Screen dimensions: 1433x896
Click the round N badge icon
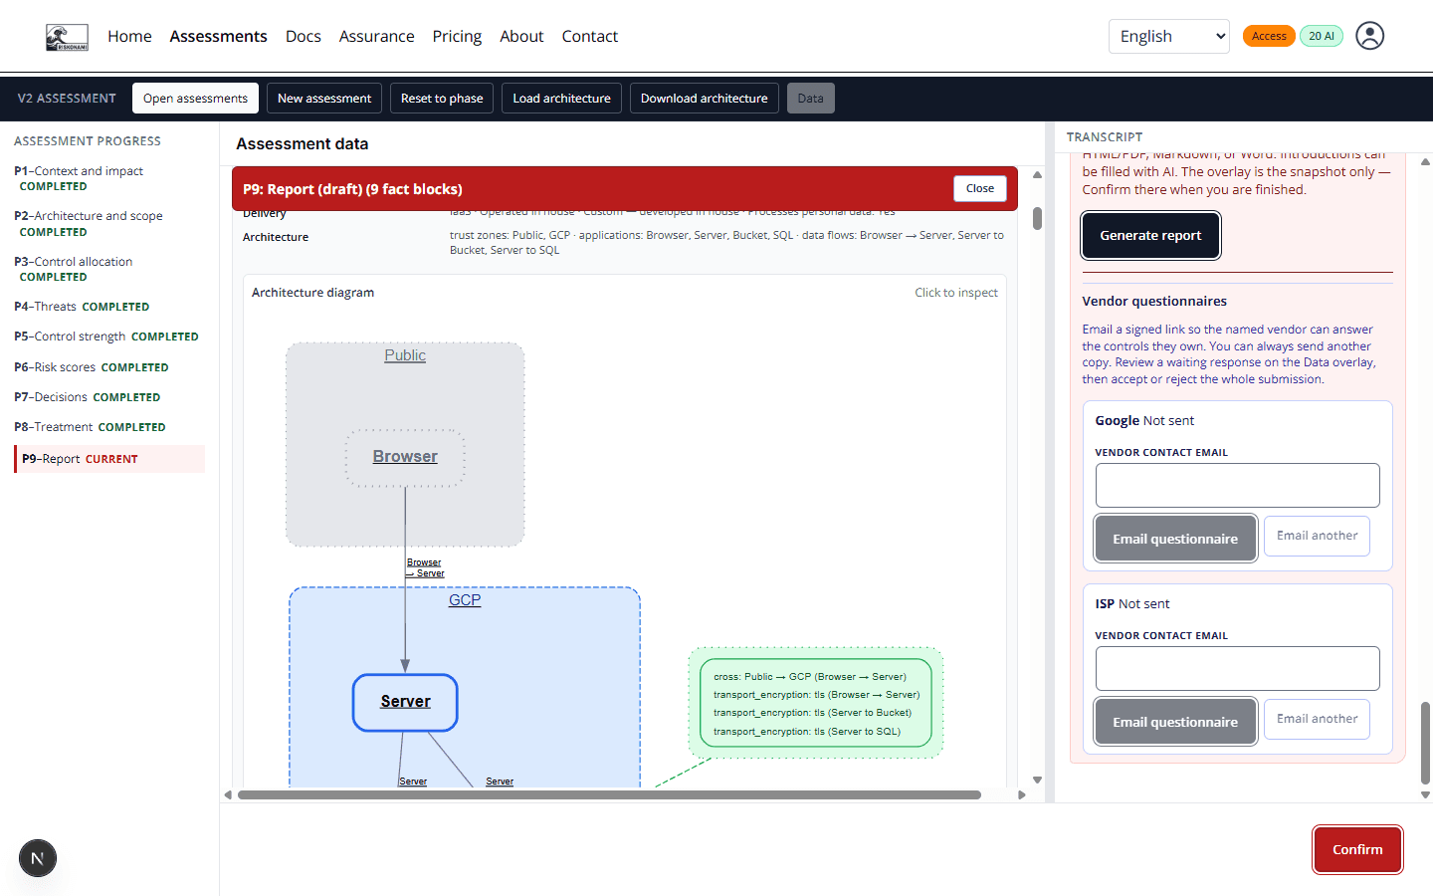38,858
